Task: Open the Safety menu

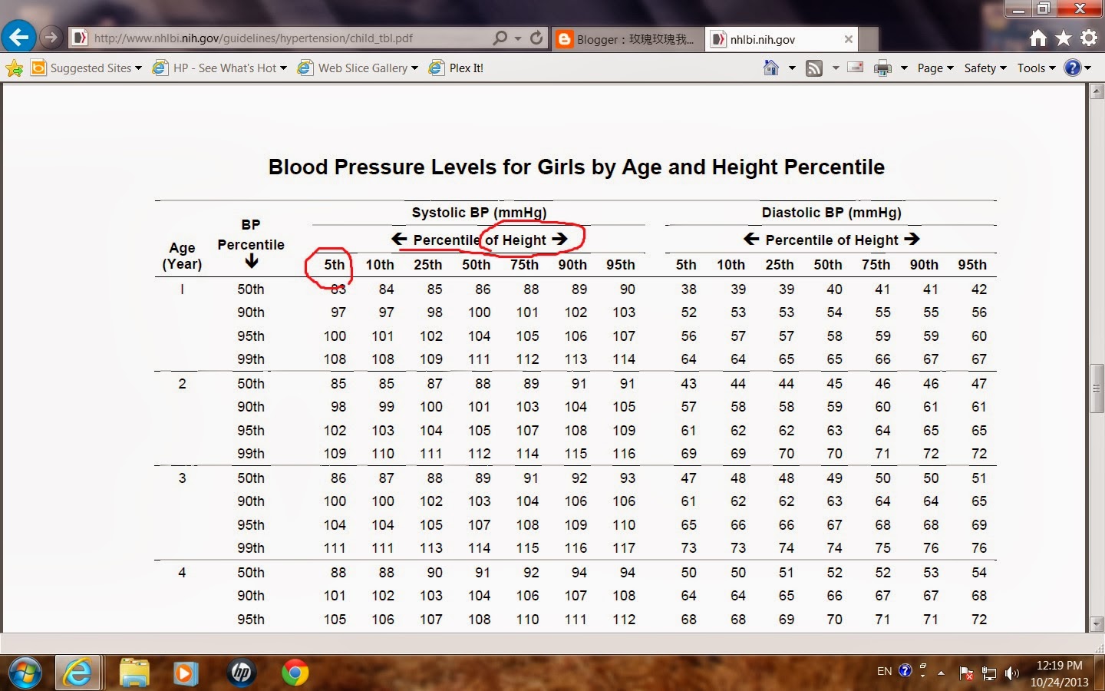Action: pos(985,68)
